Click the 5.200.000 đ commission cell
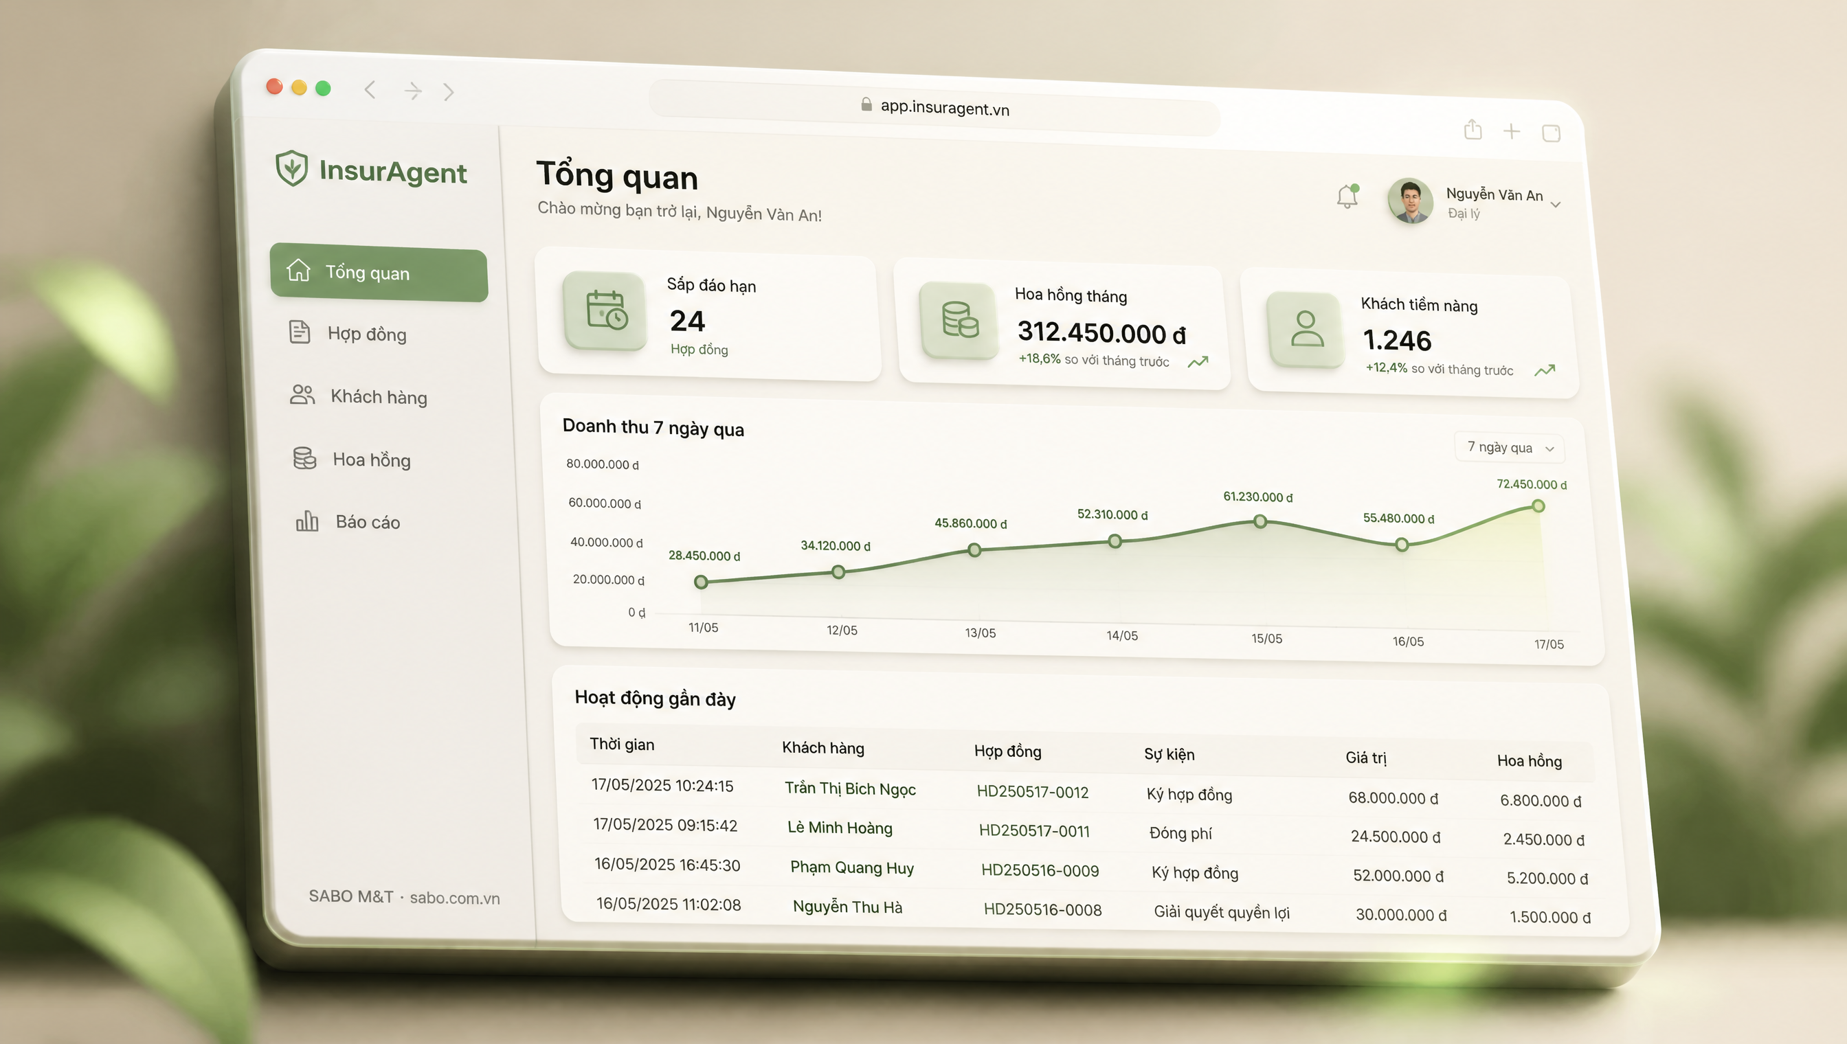The height and width of the screenshot is (1044, 1847). point(1547,878)
